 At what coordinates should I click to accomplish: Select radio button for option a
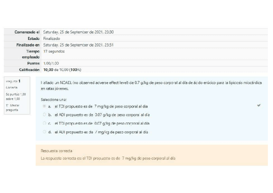click(44, 106)
